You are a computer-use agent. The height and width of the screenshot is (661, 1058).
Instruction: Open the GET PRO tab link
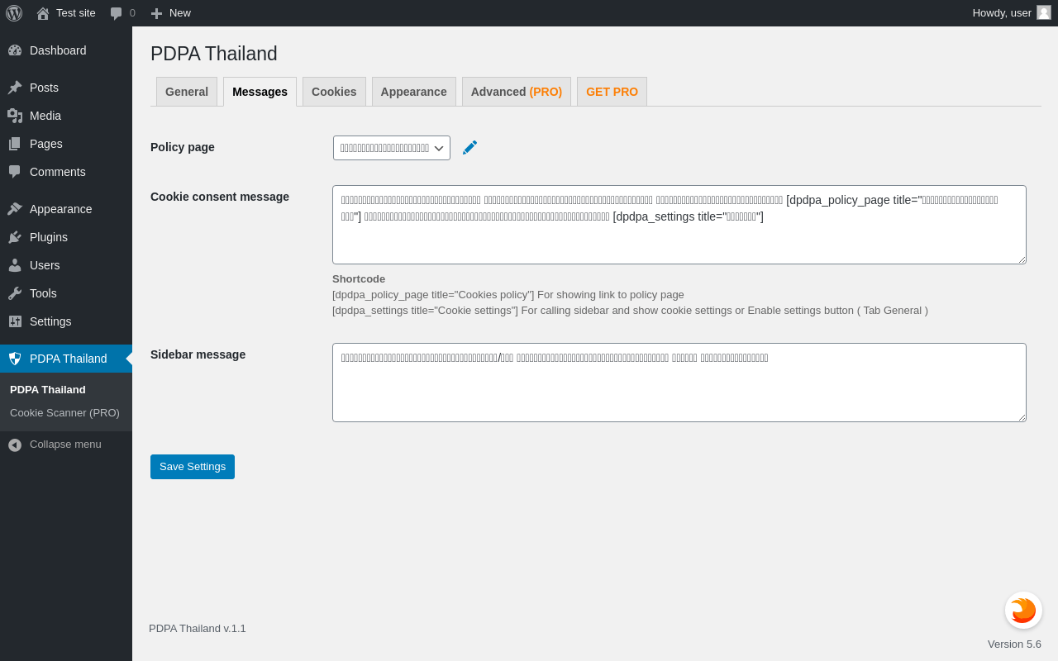[x=612, y=92]
